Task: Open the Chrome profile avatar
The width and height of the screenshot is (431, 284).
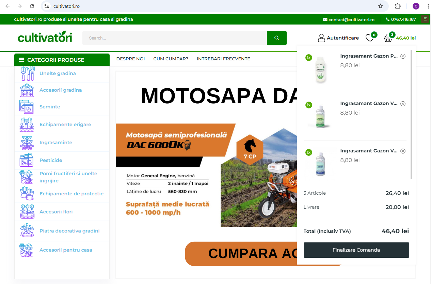Action: (416, 6)
